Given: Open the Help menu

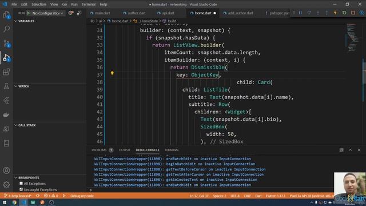Looking at the screenshot, I should (x=104, y=4).
